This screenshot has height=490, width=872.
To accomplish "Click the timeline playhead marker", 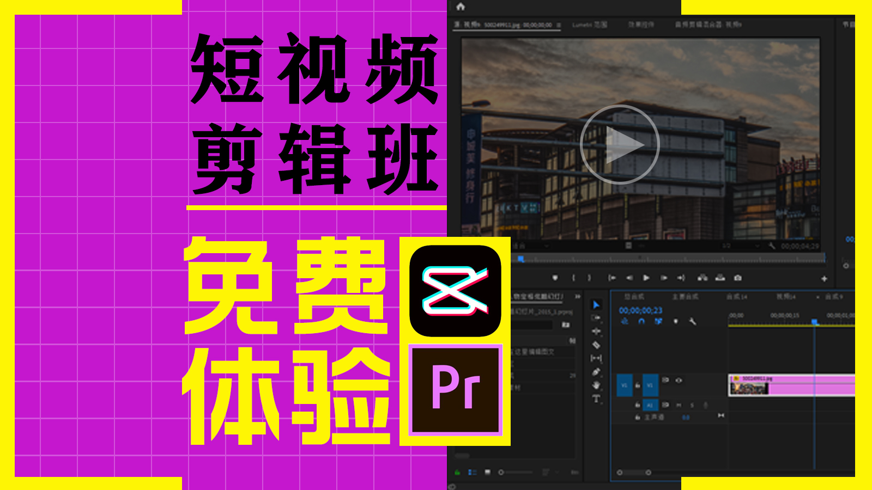I will coord(815,322).
